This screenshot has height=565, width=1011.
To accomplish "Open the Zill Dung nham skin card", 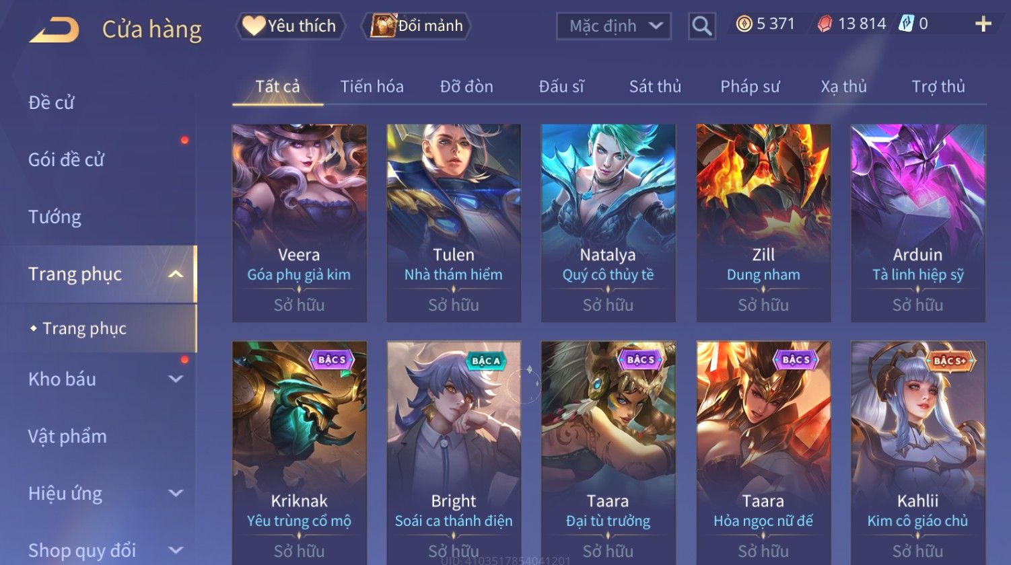I will tap(763, 223).
